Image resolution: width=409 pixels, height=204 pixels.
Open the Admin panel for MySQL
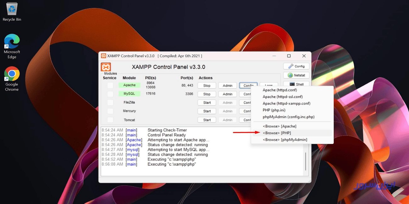click(227, 94)
